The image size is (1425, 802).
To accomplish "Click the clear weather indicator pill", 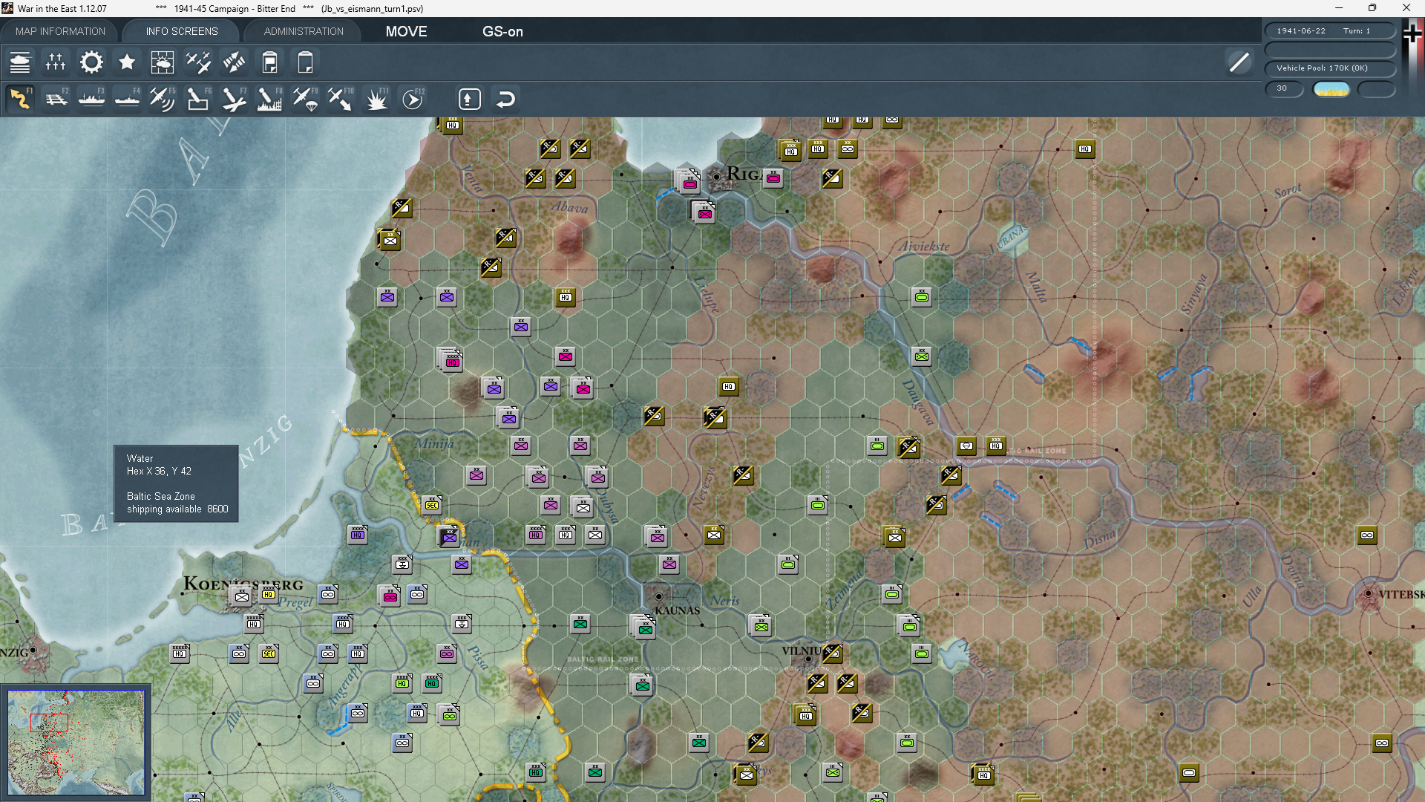I will pyautogui.click(x=1331, y=89).
